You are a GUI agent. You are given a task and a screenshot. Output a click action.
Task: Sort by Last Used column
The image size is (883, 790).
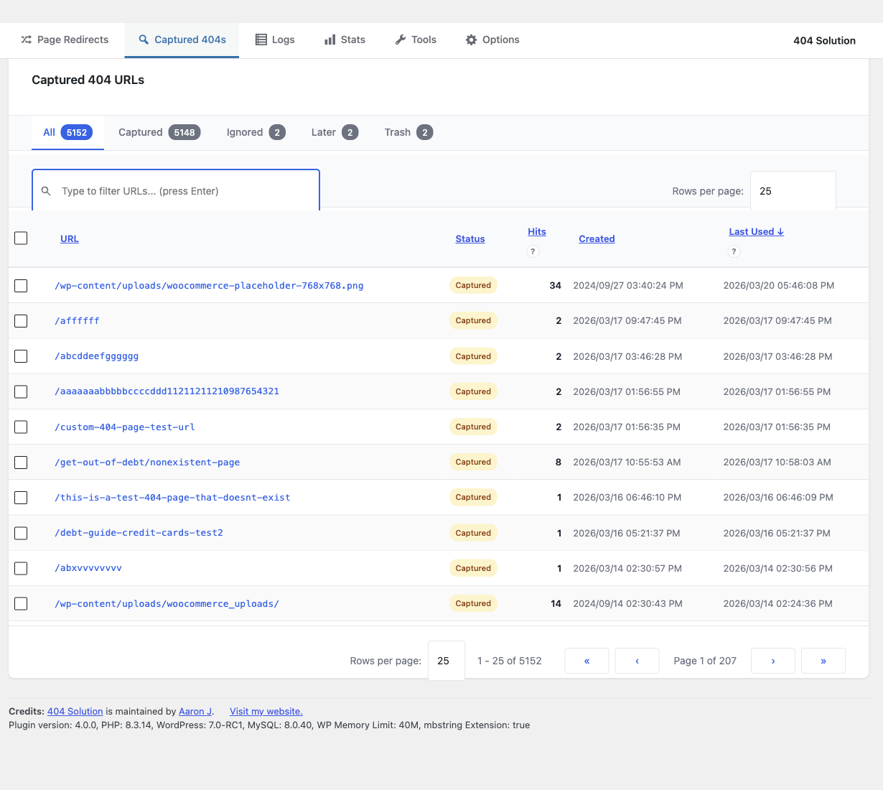pyautogui.click(x=755, y=232)
